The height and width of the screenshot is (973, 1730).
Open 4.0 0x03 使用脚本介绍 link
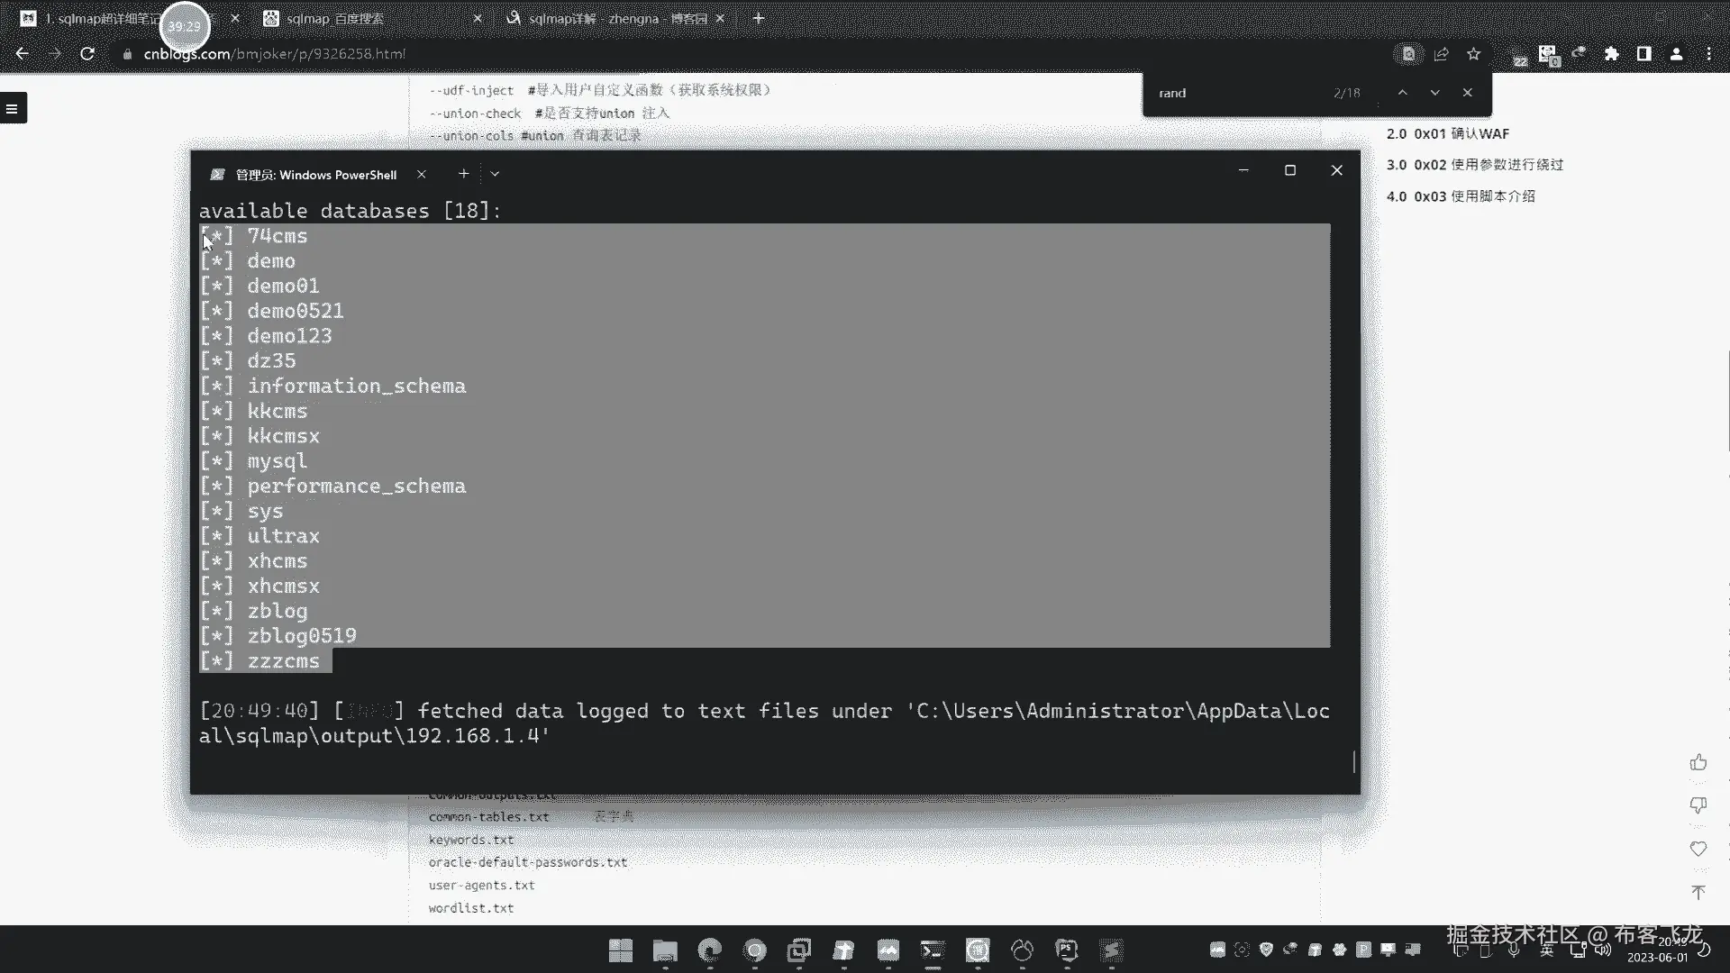[1460, 196]
